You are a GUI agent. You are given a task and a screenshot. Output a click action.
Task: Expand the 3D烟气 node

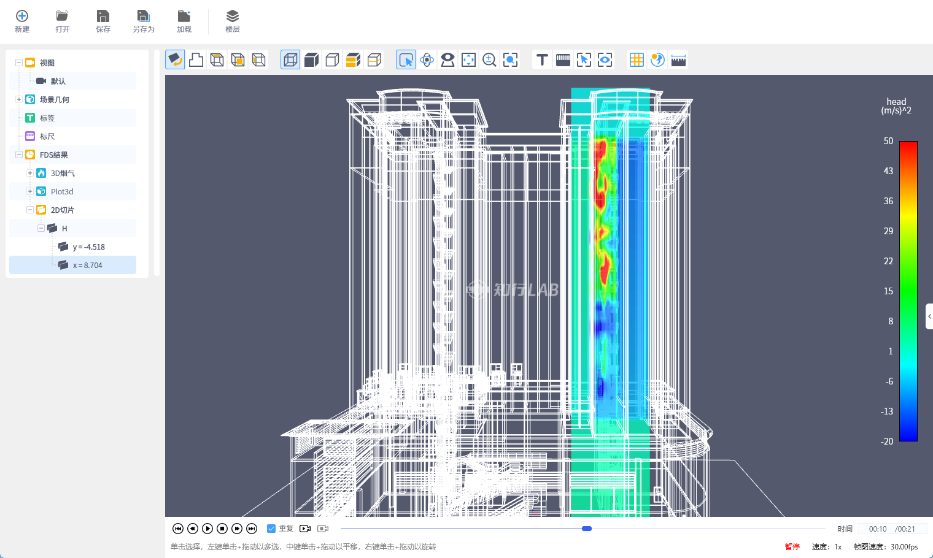(x=30, y=173)
